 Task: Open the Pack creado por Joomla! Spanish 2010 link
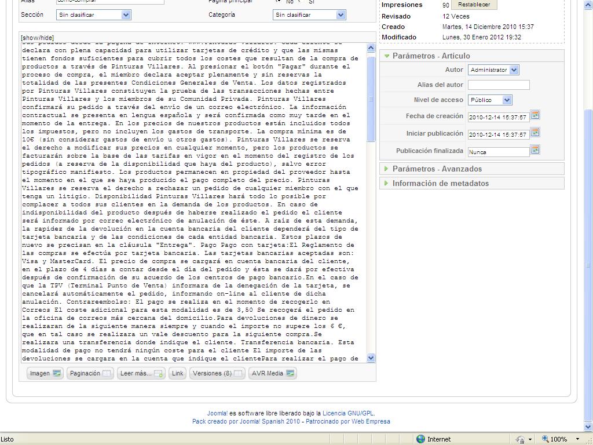click(246, 421)
